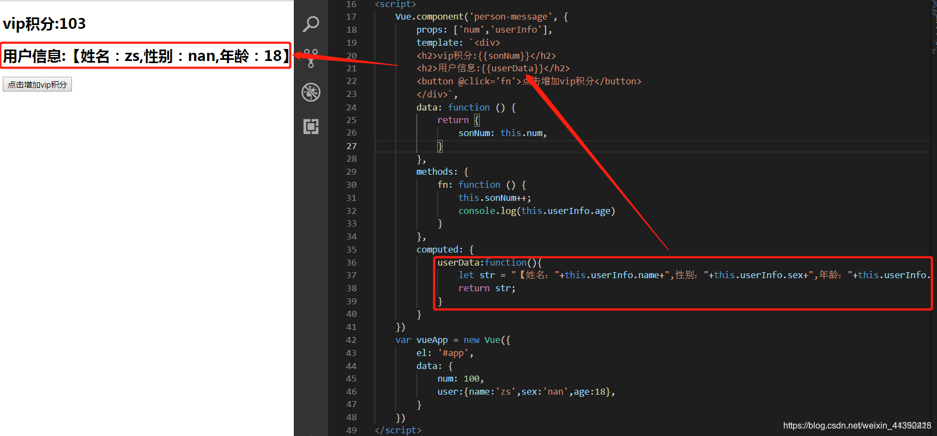Click the userData:function(){ line
This screenshot has width=937, height=436.
tap(489, 262)
